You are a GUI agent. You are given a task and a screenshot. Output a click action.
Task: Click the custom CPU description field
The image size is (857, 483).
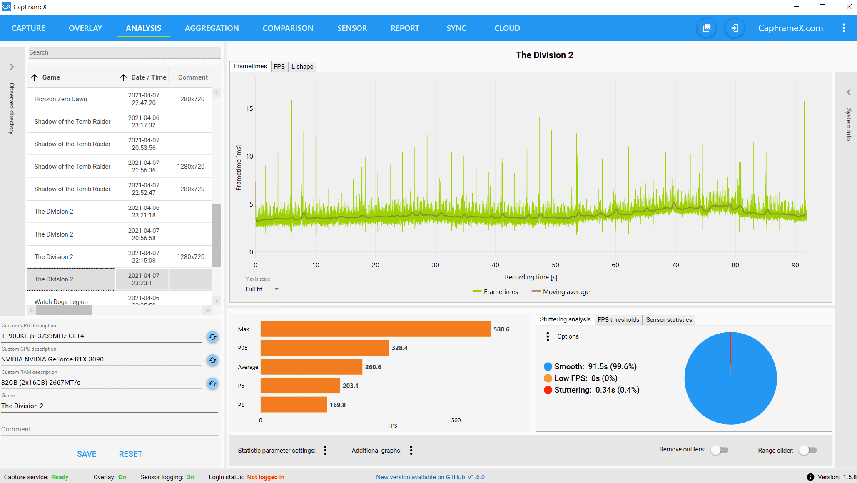[101, 336]
